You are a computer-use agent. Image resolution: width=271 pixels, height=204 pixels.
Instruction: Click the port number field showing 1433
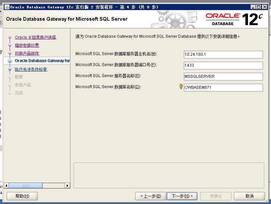(x=223, y=65)
